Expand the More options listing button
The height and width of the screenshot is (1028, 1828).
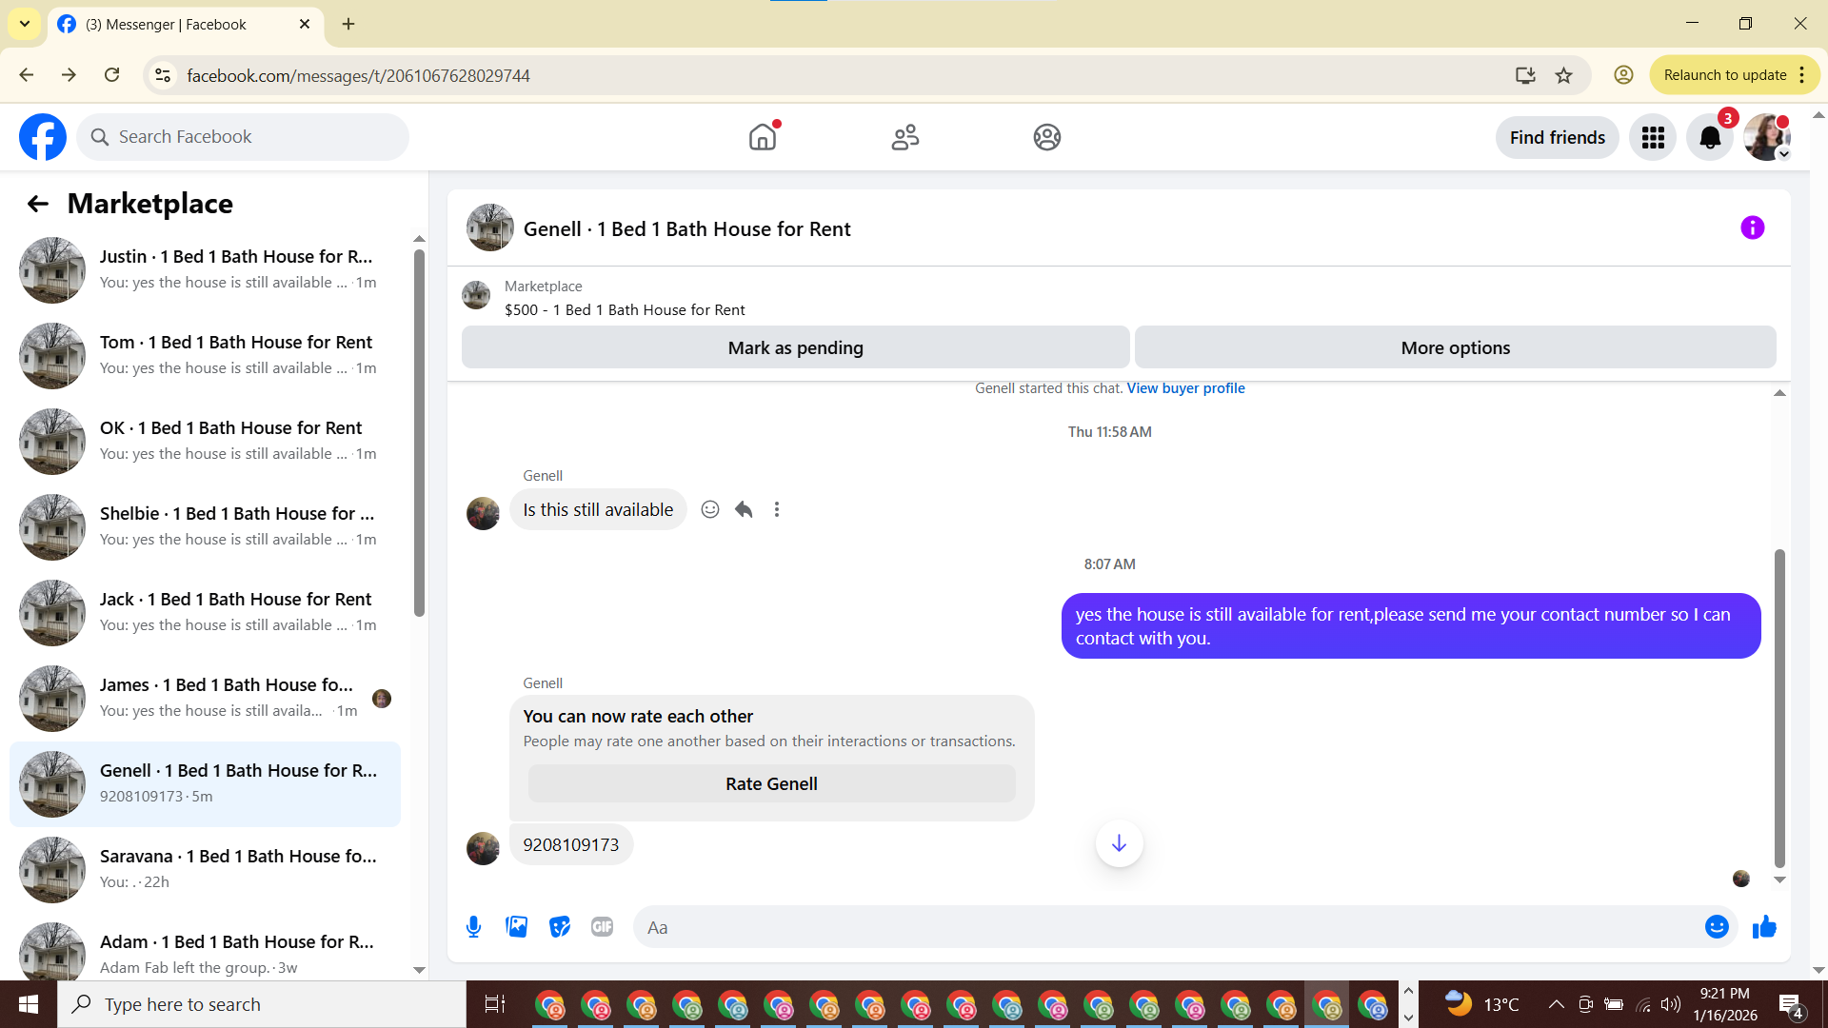[1454, 347]
